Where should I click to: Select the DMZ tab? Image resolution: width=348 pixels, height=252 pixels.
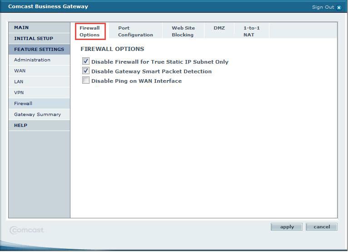point(219,28)
